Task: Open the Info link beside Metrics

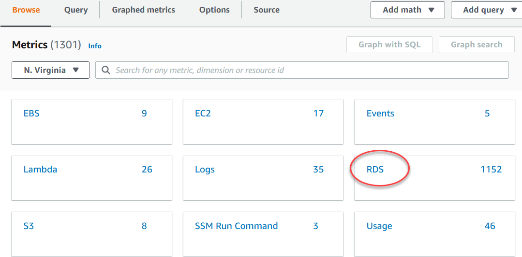Action: [95, 46]
